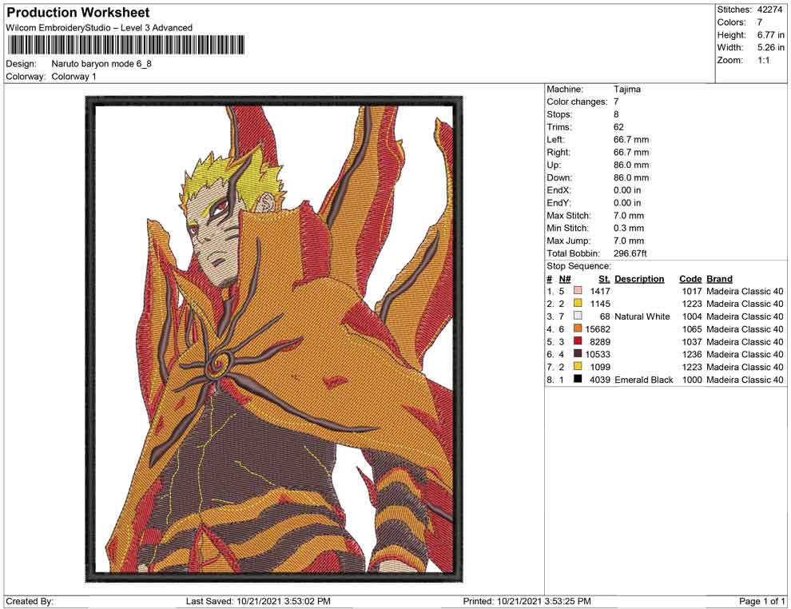
Task: Click the Stops value 8
Action: [616, 114]
